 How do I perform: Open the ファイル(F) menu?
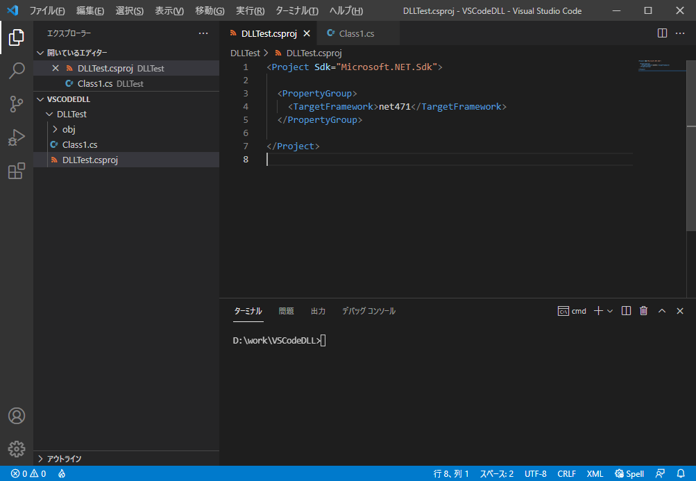(x=47, y=10)
